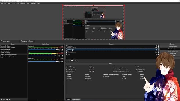180x101 pixels.
Task: Click the document icon beside Source Mirror label
Action: pos(1,41)
